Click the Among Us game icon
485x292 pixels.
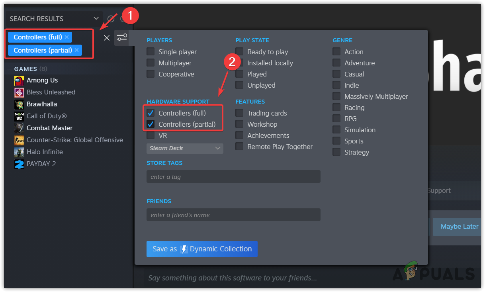point(19,80)
